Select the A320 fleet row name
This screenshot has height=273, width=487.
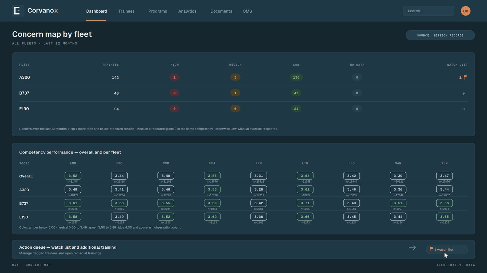(x=24, y=77)
